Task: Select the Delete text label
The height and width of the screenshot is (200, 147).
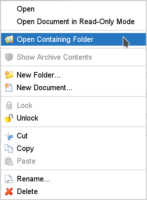Action: point(27,191)
